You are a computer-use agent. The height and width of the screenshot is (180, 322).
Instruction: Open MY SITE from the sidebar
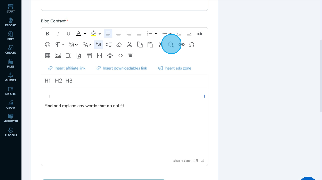pyautogui.click(x=11, y=91)
